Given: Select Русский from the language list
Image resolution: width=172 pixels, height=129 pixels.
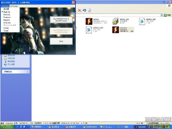Looking at the screenshot, I should [10, 25].
